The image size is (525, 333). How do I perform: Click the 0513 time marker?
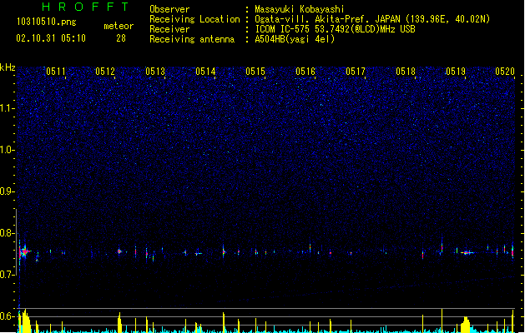click(x=155, y=72)
